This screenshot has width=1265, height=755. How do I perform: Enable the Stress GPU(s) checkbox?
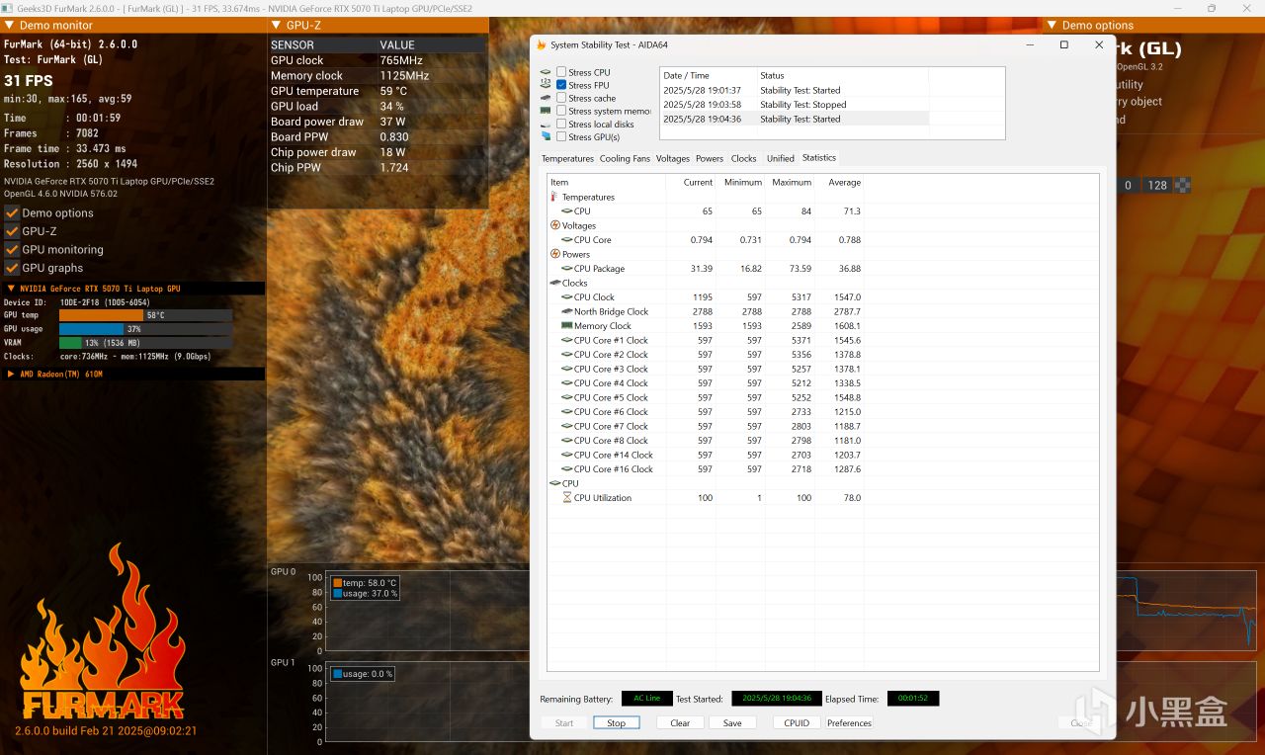coord(561,136)
